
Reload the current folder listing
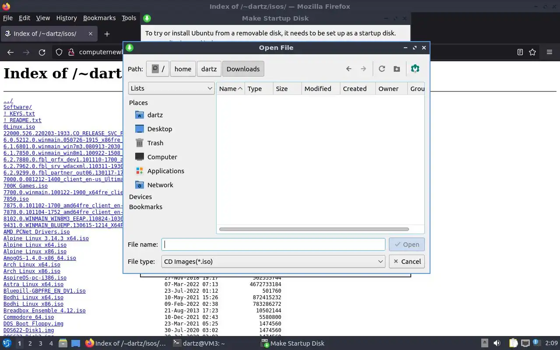pyautogui.click(x=382, y=69)
